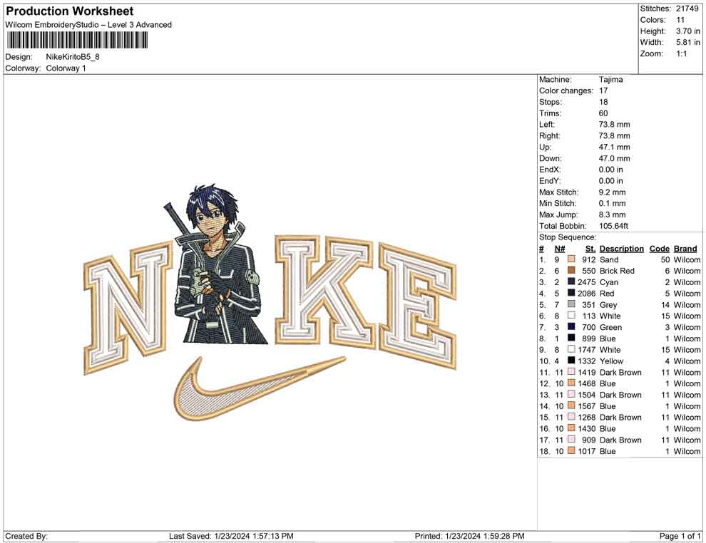
Task: Select the swatch beside 1332 Yellow
Action: [571, 361]
